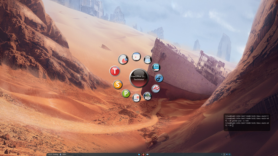278x156 pixels.
Task: Launch the scanner application slice
Action: (x=147, y=60)
